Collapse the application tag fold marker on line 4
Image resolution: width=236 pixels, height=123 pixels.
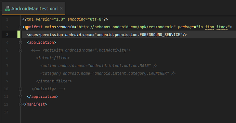tap(21, 43)
